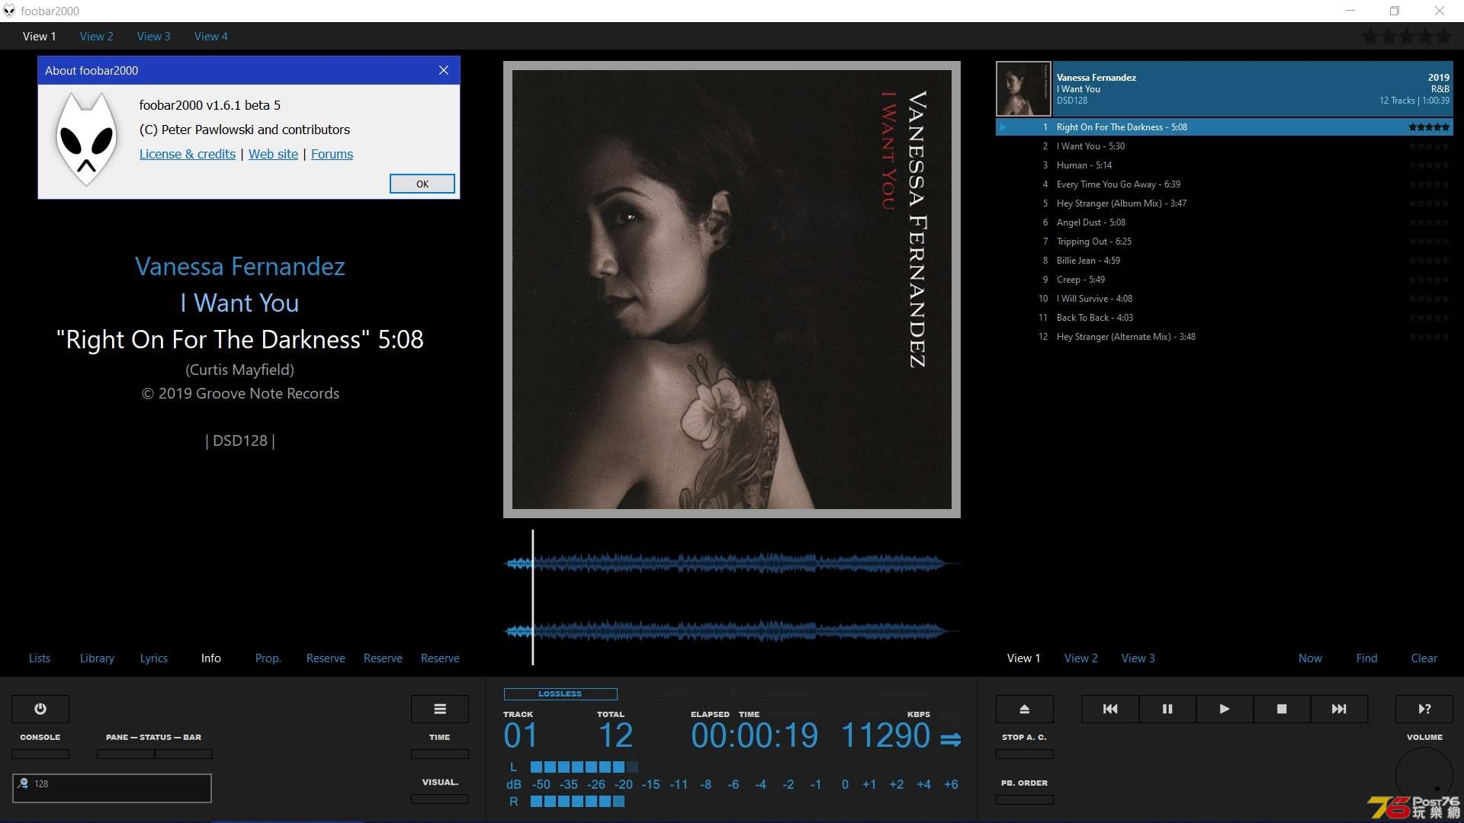The height and width of the screenshot is (823, 1464).
Task: Close the About foobar2000 dialog
Action: [x=444, y=70]
